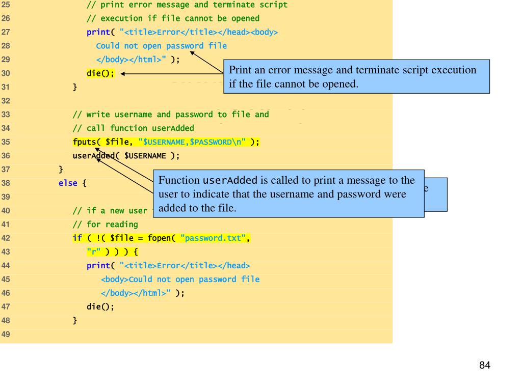Select "Could not open password file" on line 28
This screenshot has height=391, width=522.
(162, 46)
